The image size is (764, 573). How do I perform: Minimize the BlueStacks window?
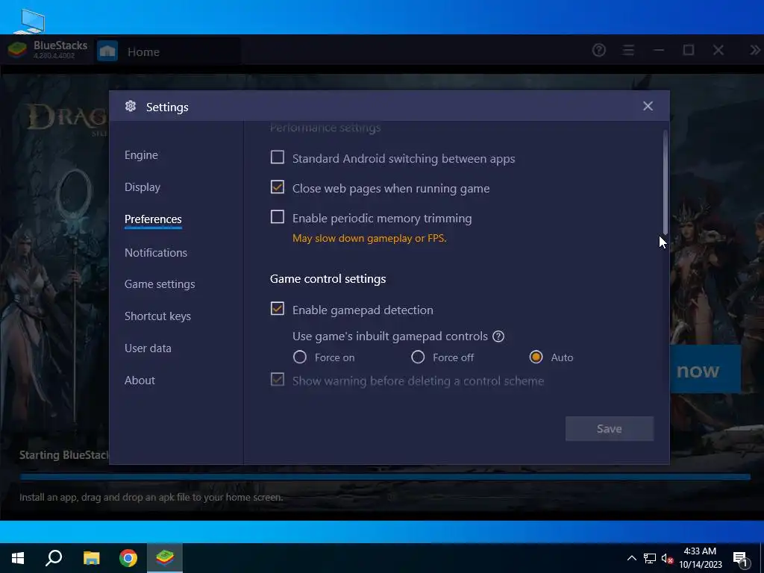pyautogui.click(x=659, y=50)
